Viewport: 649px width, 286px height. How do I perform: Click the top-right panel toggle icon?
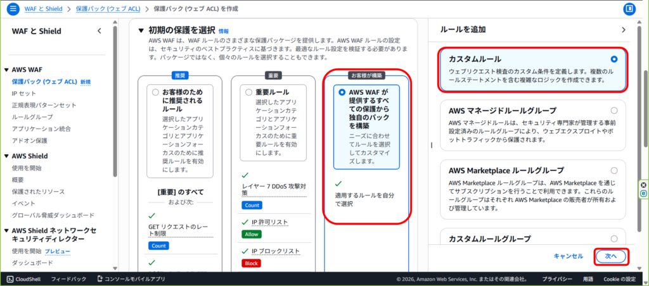(629, 9)
